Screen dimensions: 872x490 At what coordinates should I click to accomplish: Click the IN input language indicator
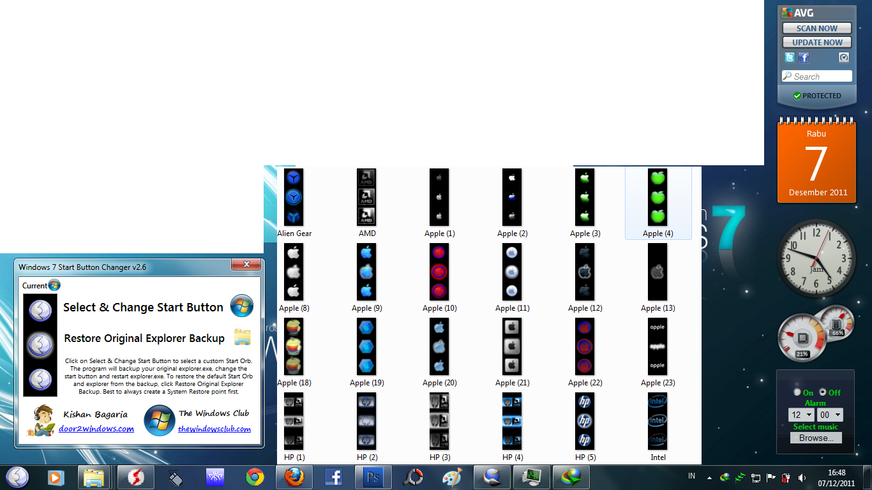coord(691,477)
